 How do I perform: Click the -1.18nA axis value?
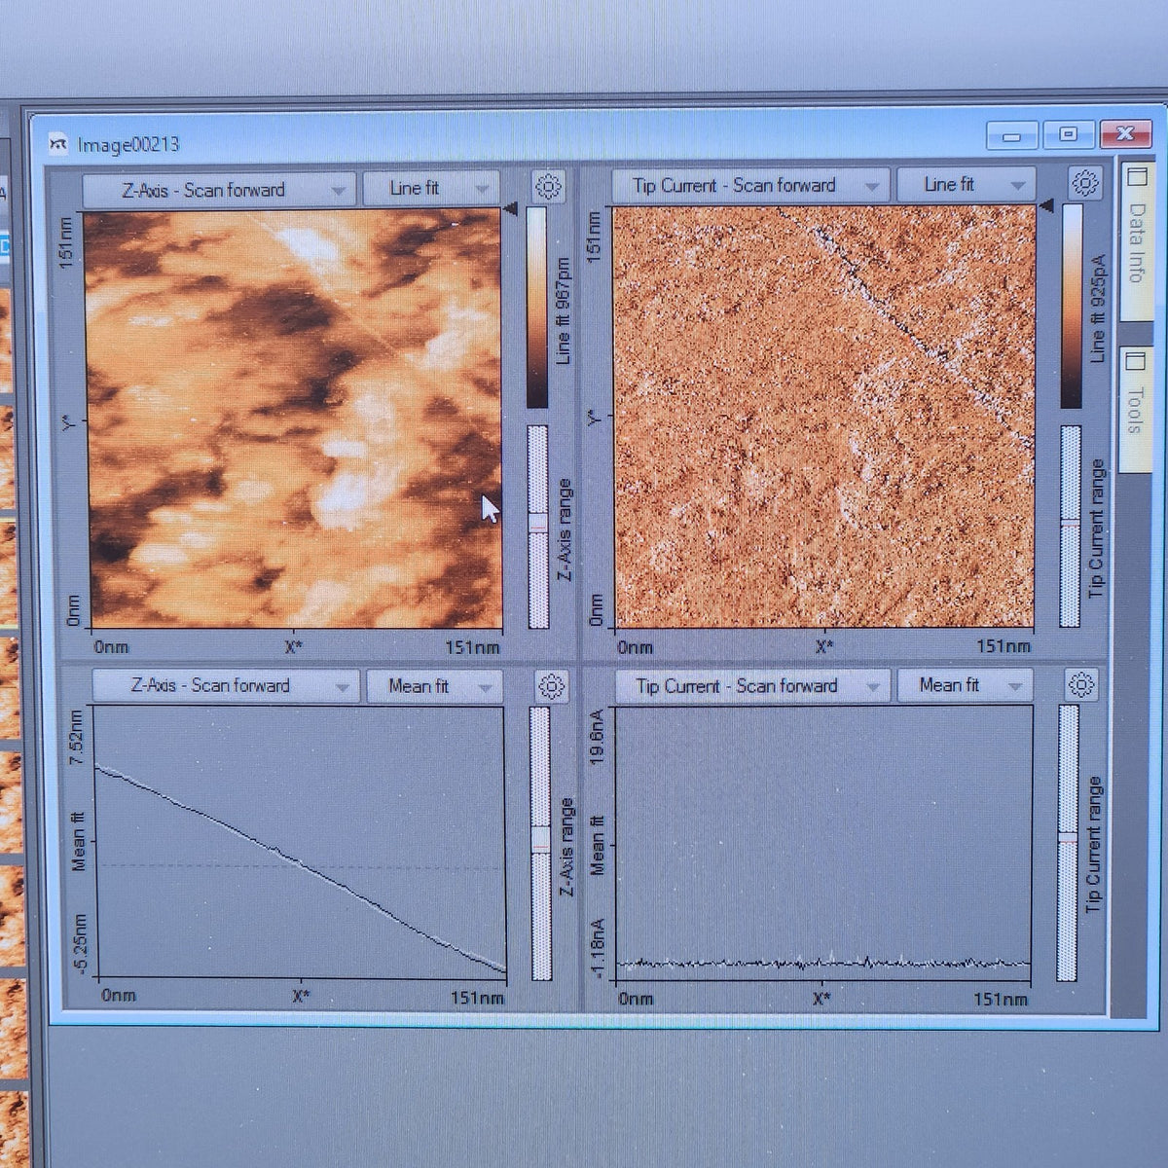[598, 950]
